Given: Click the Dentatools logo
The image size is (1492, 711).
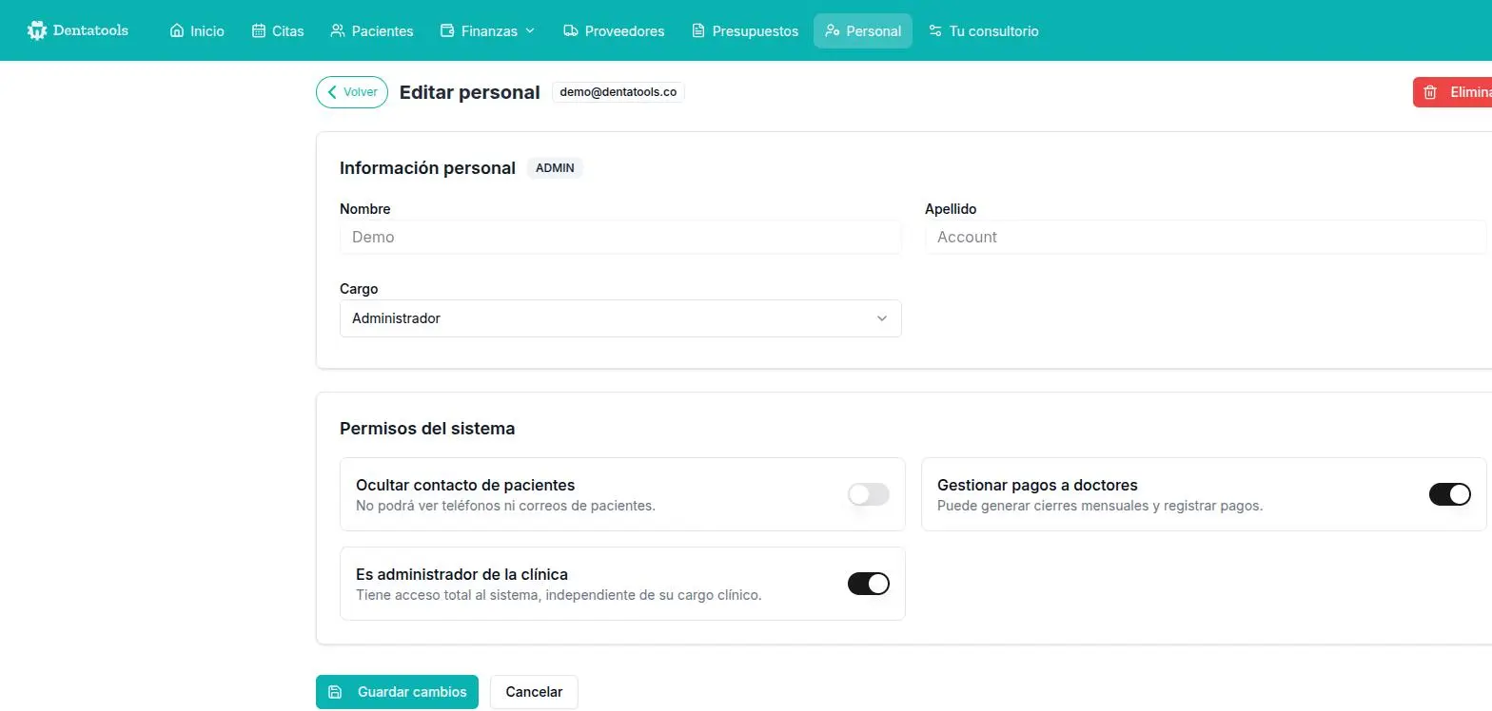Looking at the screenshot, I should click(x=77, y=30).
